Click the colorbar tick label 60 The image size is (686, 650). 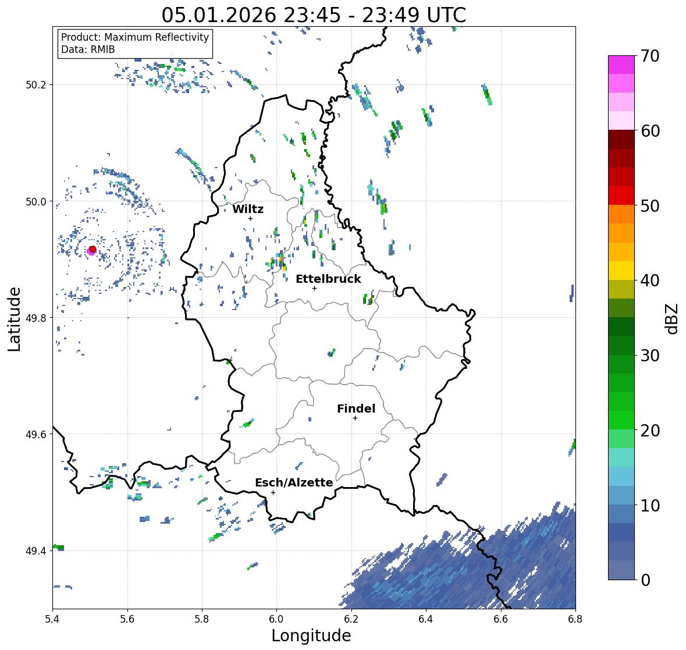point(650,131)
